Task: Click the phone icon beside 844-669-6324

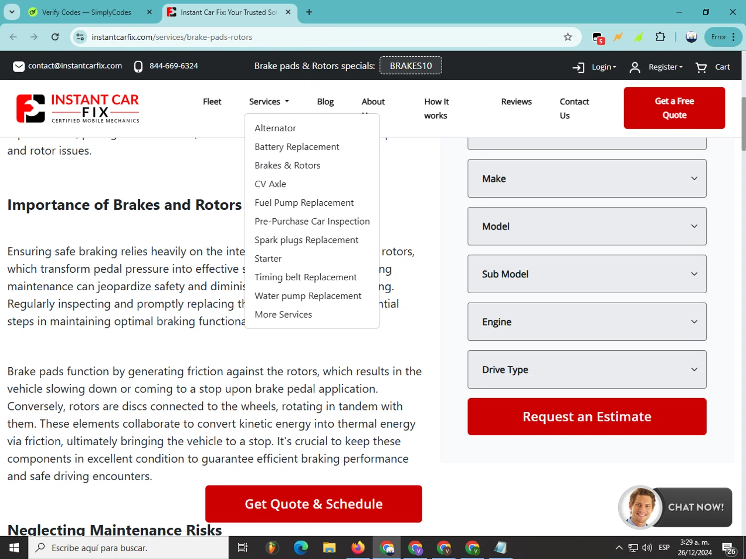Action: (x=138, y=66)
